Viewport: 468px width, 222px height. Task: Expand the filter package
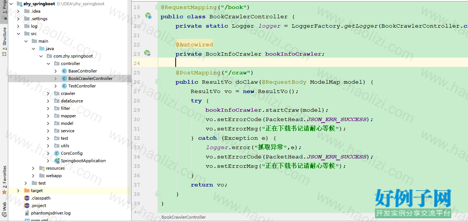48,108
